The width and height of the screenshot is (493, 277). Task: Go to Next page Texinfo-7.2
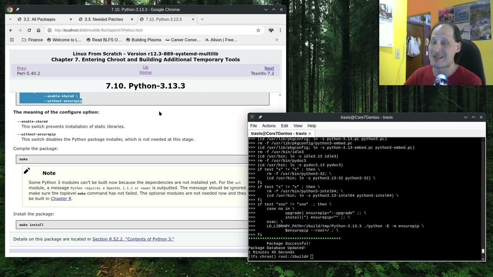[x=269, y=68]
